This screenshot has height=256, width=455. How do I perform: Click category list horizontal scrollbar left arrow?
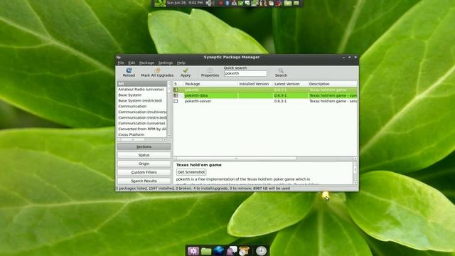tap(119, 139)
